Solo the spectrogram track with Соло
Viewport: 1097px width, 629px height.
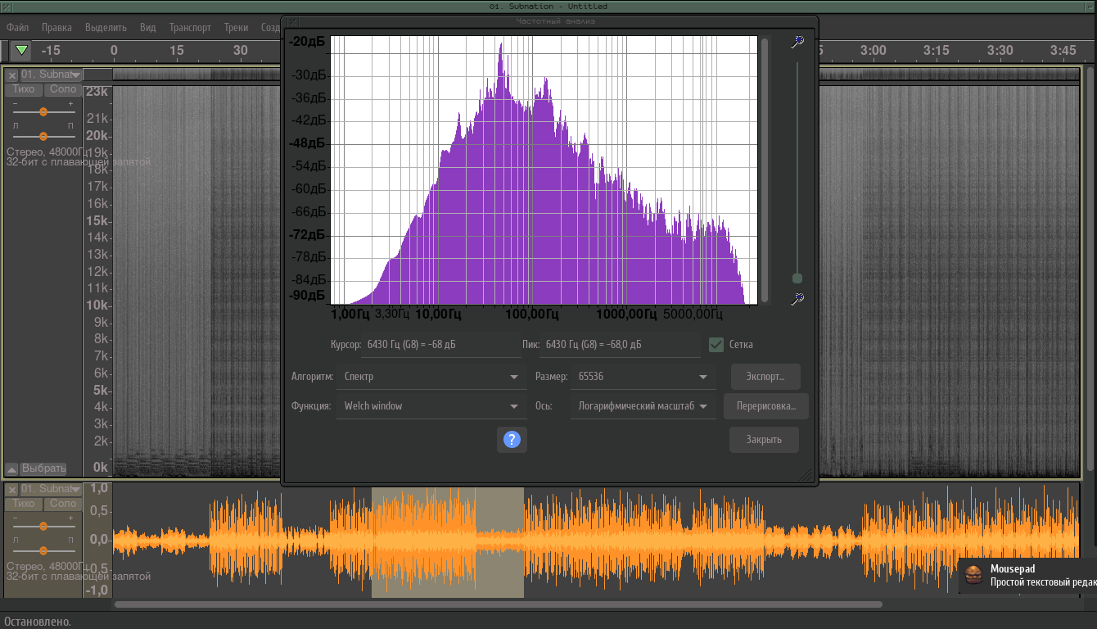[63, 89]
